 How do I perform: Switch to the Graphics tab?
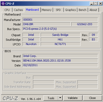[71, 10]
